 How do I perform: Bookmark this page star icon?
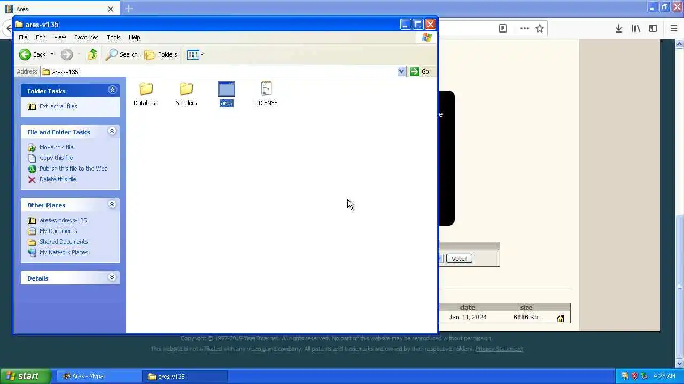pos(540,28)
